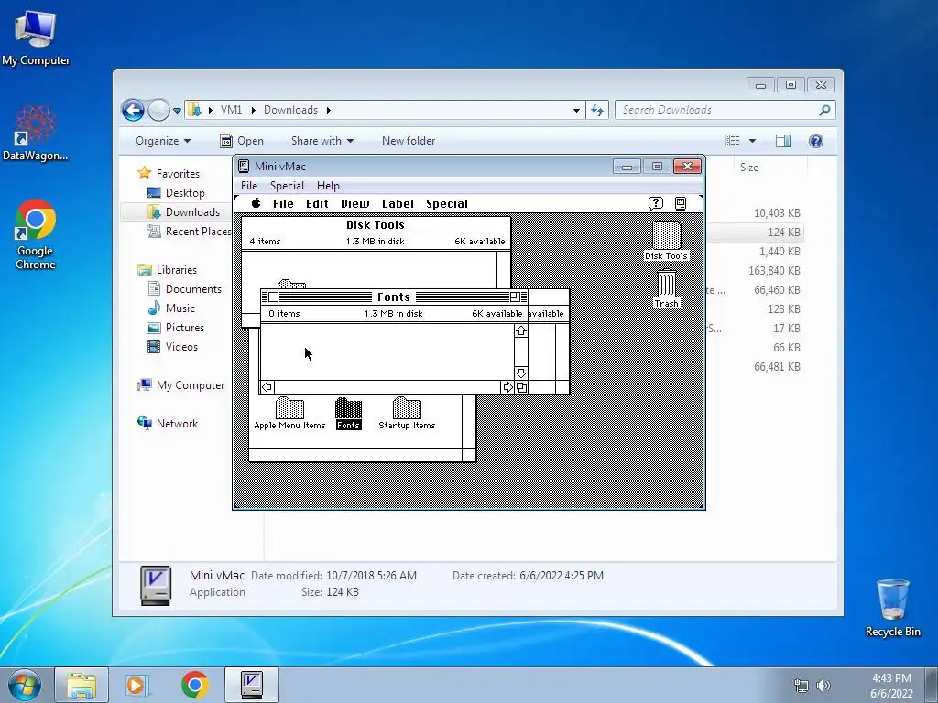Open the address bar previous locations dropdown
The image size is (938, 703).
(x=576, y=110)
